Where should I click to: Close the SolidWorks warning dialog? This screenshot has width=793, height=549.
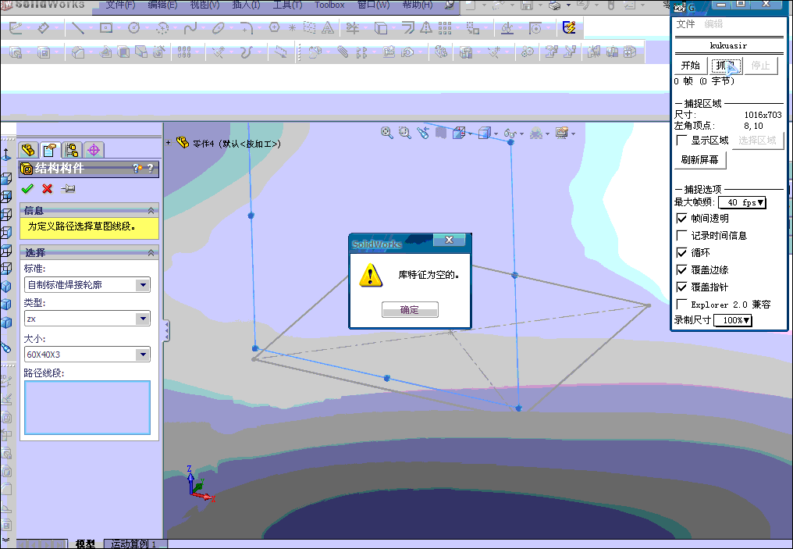click(449, 240)
